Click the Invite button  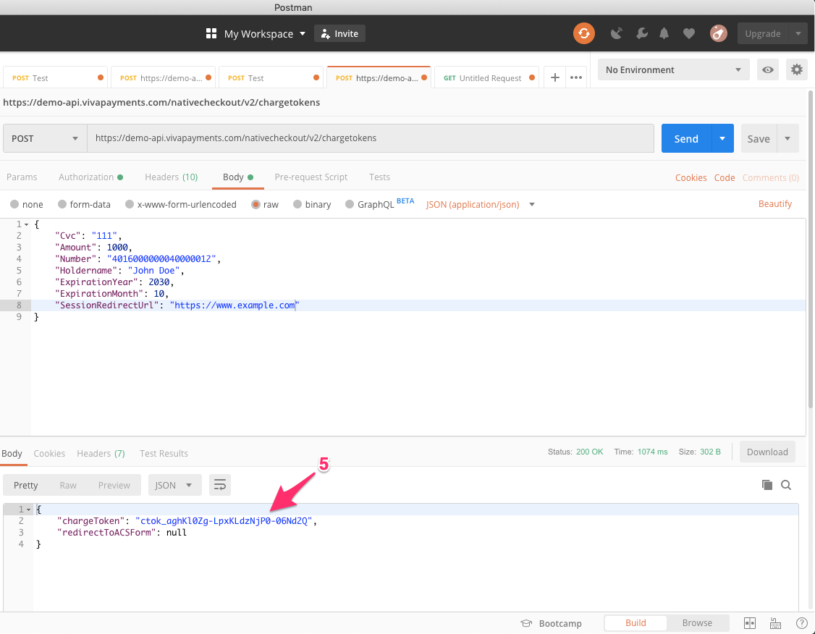click(339, 34)
